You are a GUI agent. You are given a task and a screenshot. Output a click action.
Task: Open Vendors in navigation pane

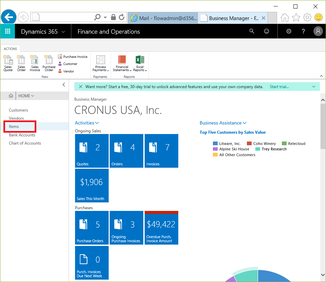click(x=16, y=118)
